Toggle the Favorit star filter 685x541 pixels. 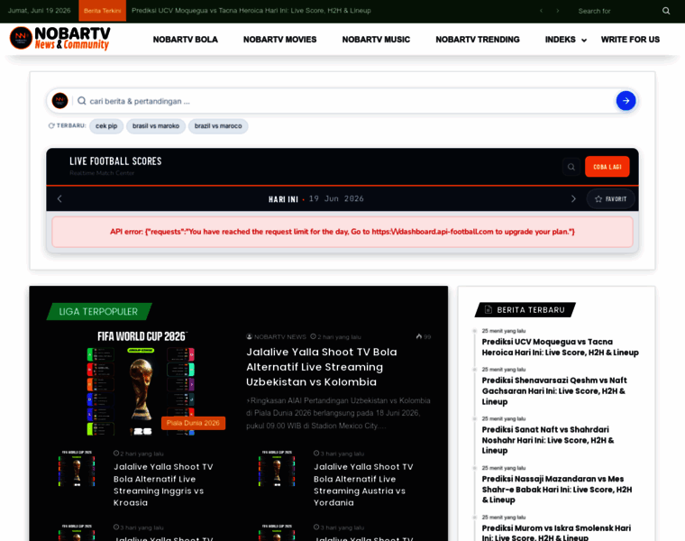610,199
